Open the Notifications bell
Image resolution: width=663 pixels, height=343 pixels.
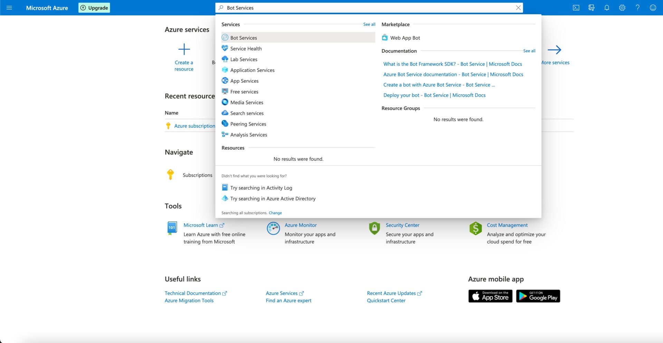click(x=607, y=7)
